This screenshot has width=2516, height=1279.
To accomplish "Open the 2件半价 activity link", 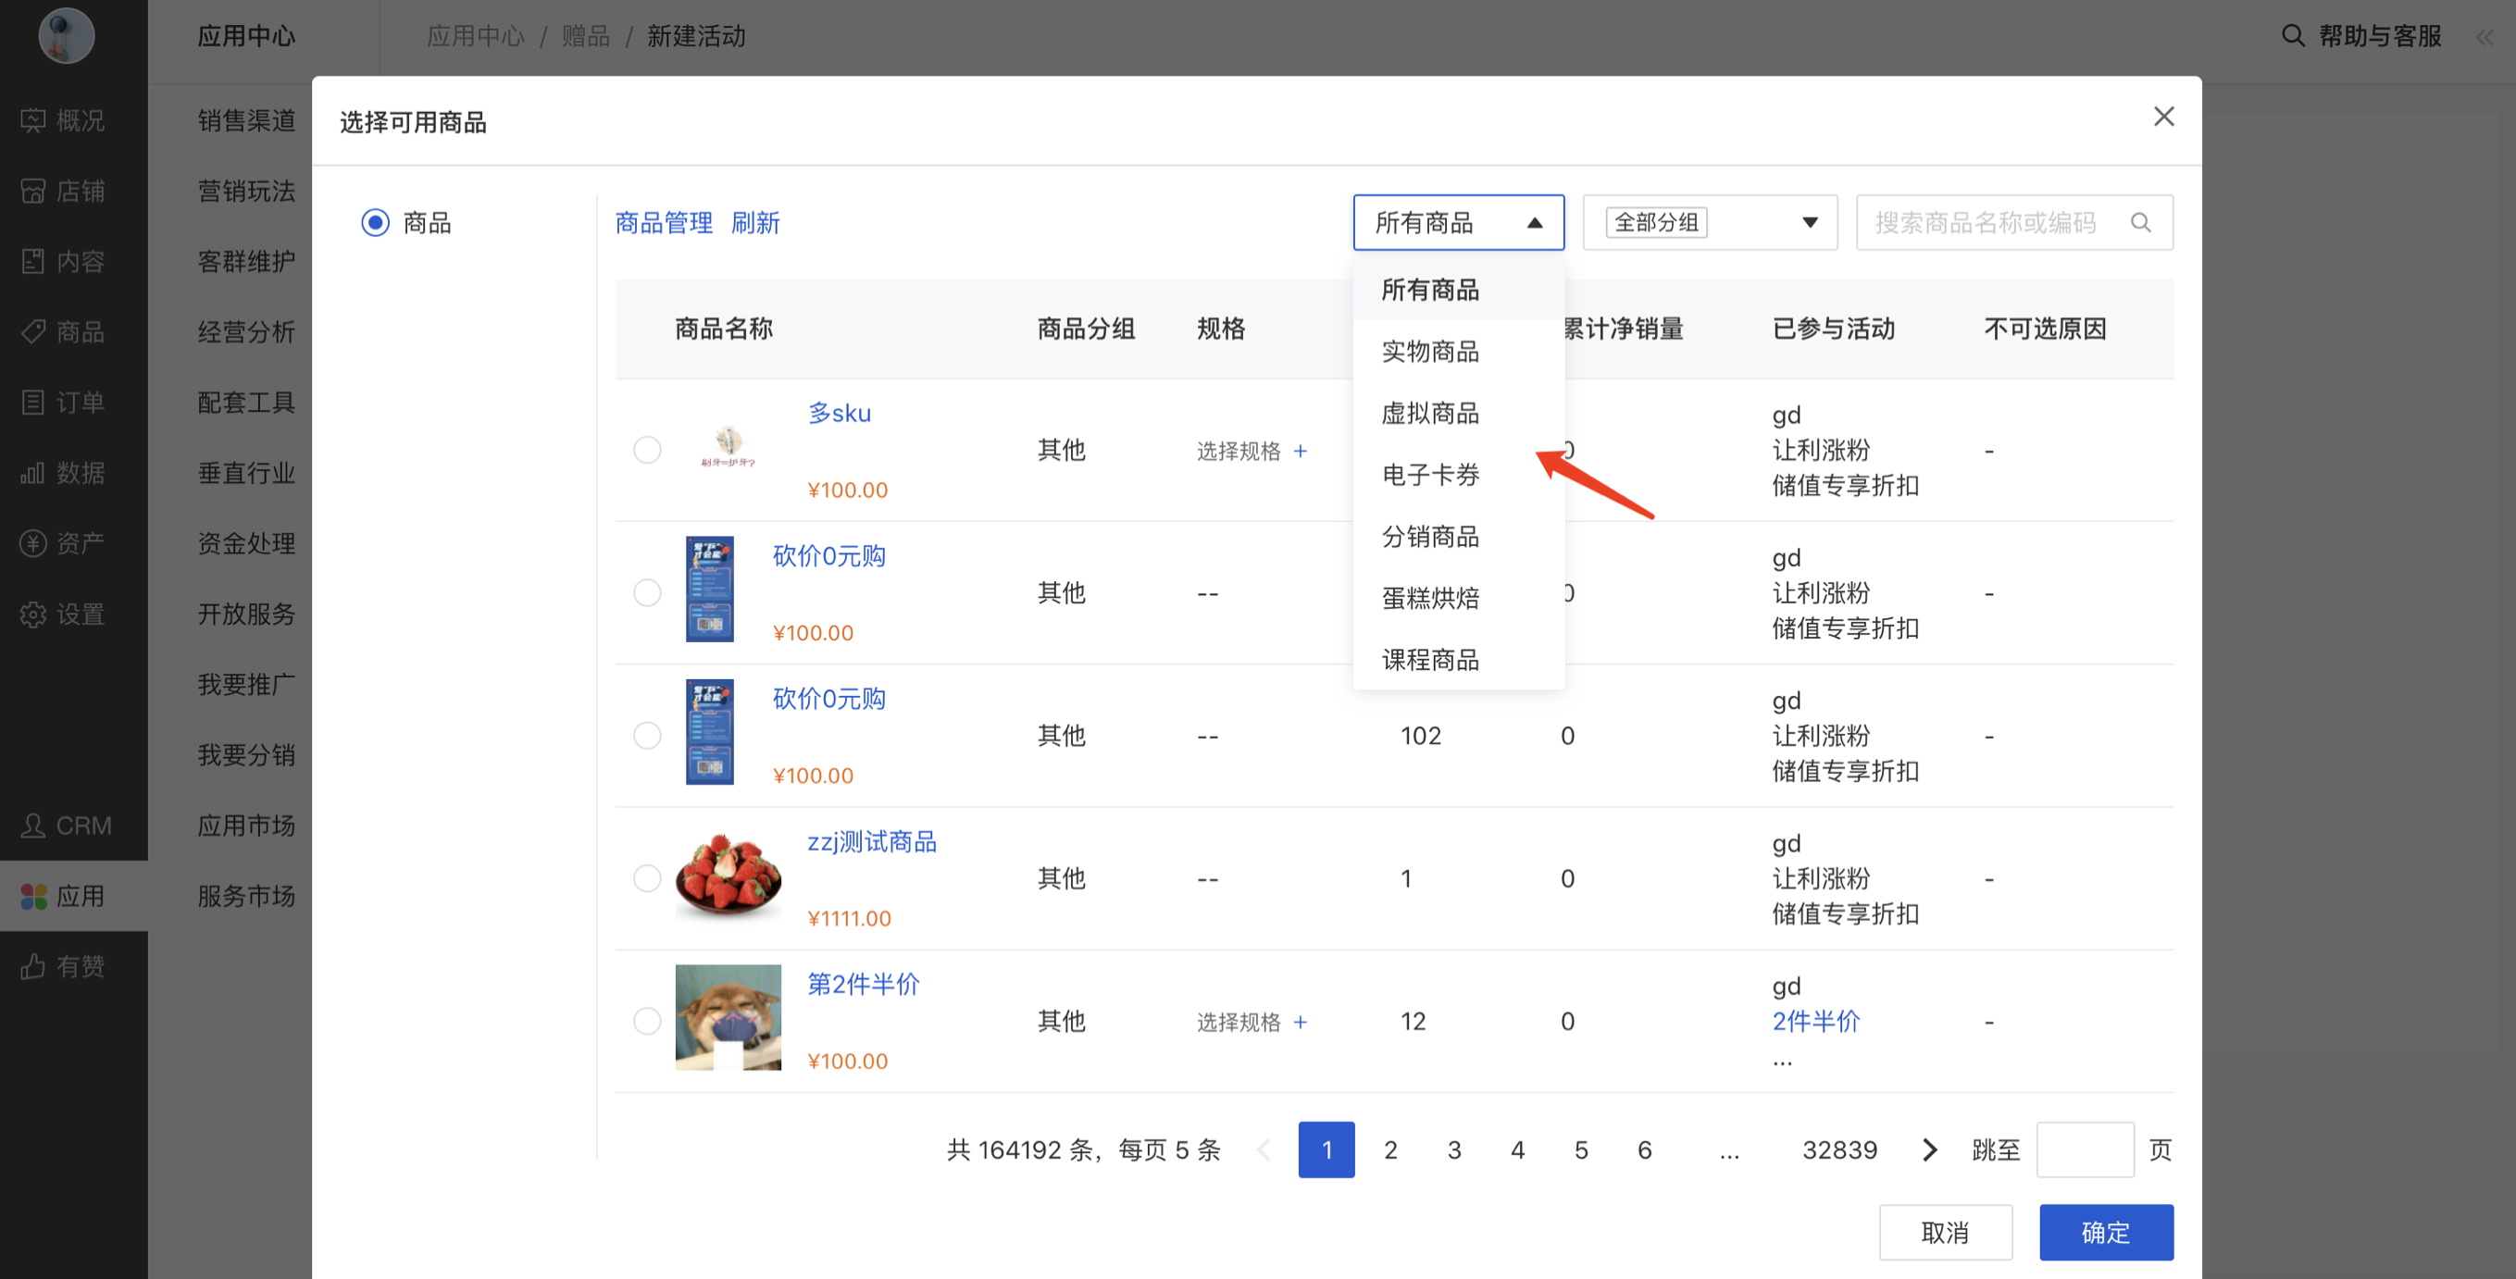I will pos(1815,1021).
